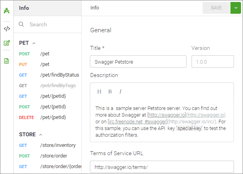Open the code editor view icon
The height and width of the screenshot is (174, 243).
point(7,29)
